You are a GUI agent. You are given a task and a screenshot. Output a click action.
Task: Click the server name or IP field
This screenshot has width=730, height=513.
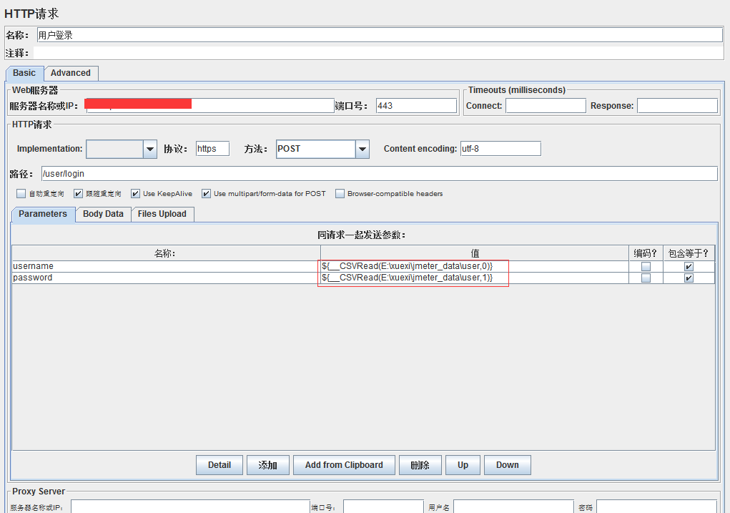click(x=210, y=106)
